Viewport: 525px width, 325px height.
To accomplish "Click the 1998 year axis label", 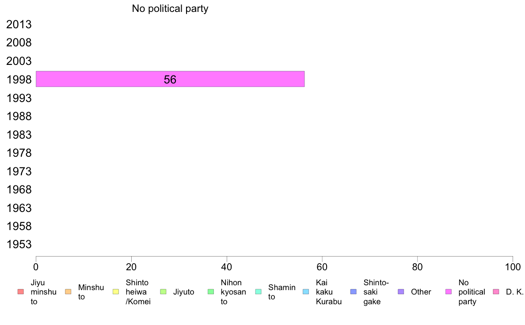I will pos(19,79).
